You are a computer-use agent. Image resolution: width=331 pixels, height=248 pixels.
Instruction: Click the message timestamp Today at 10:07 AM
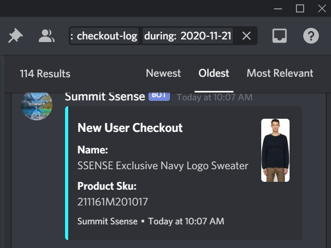[215, 97]
